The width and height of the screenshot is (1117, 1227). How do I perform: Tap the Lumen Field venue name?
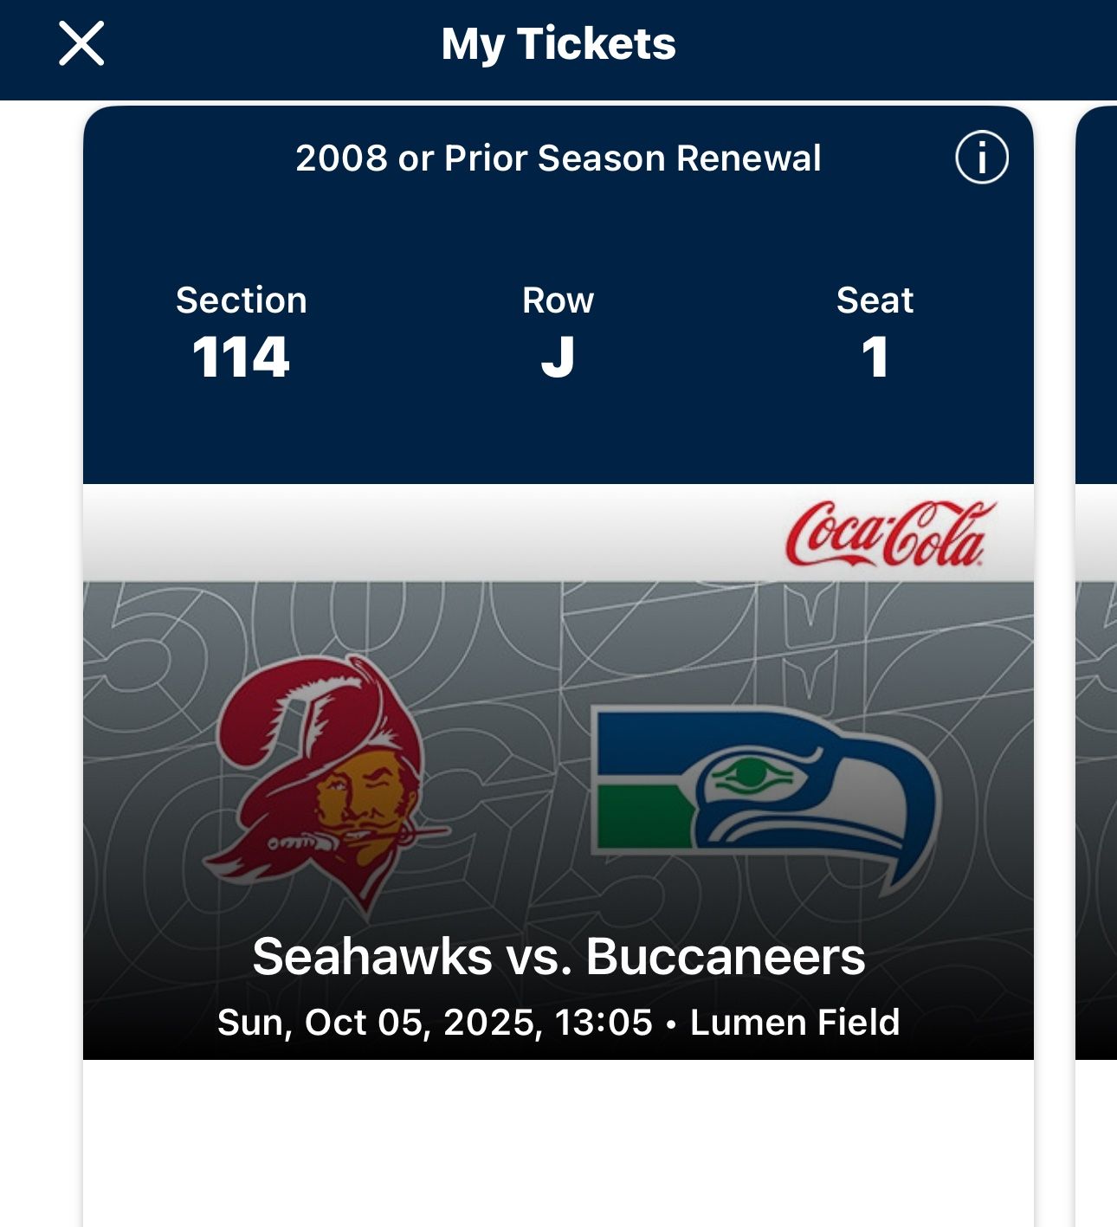795,1023
